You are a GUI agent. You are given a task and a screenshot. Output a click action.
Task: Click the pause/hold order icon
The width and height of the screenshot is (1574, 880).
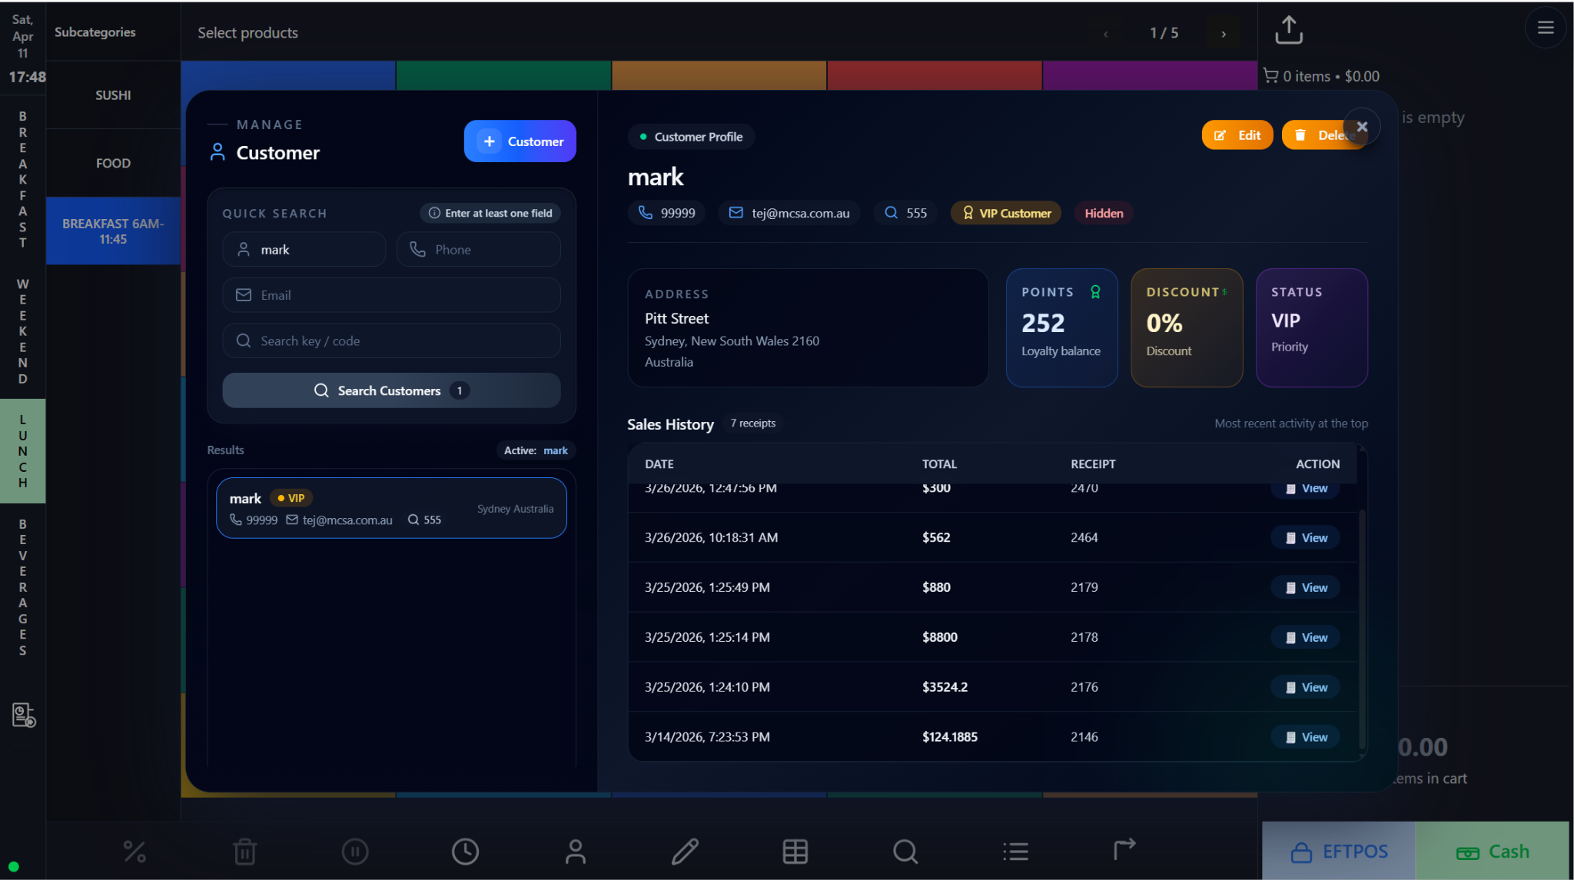tap(355, 851)
